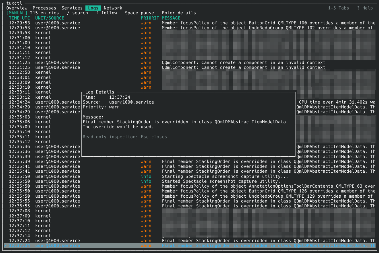This screenshot has width=379, height=253.
Task: Click the 'Read-only inspection; Esc closes' note
Action: click(x=125, y=137)
